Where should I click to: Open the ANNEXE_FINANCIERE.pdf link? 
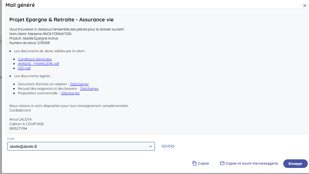[38, 64]
